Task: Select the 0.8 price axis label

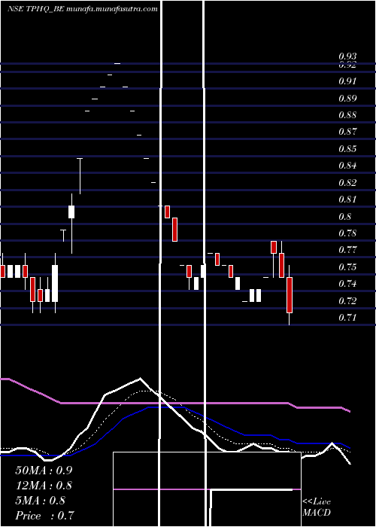Action: coord(344,217)
